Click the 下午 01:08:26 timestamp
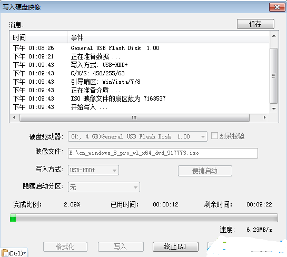287x257 pixels. click(34, 48)
